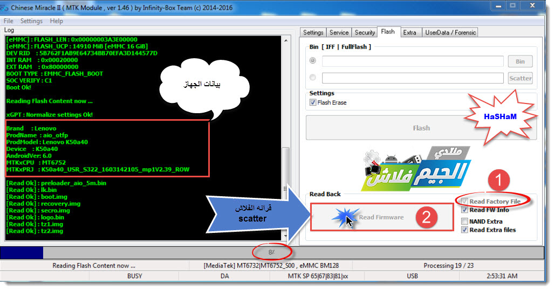Toggle the Flash Erase checkbox
The width and height of the screenshot is (554, 290).
[x=313, y=102]
